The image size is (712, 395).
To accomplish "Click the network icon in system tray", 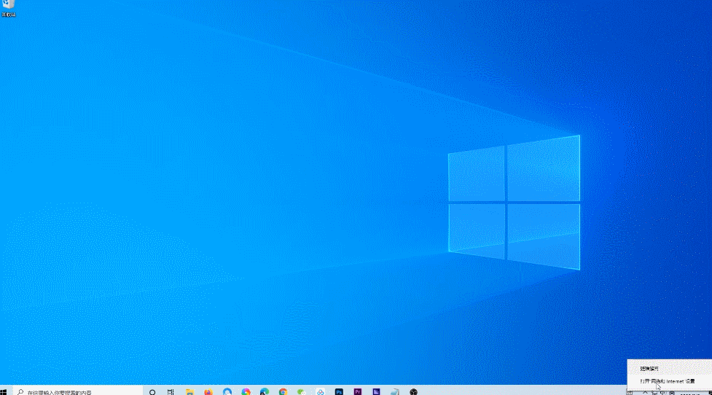I will coord(654,392).
